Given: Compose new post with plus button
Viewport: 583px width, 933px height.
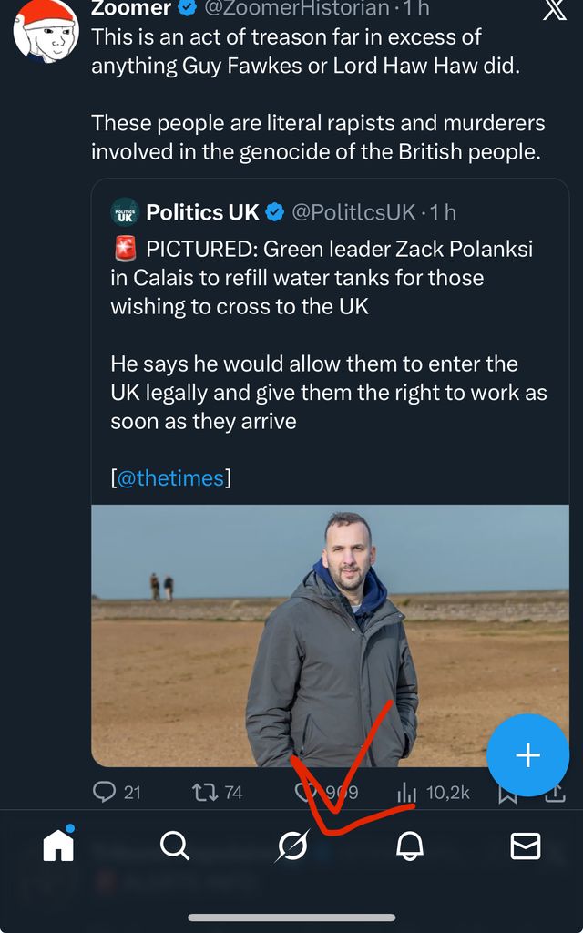Looking at the screenshot, I should pyautogui.click(x=527, y=755).
